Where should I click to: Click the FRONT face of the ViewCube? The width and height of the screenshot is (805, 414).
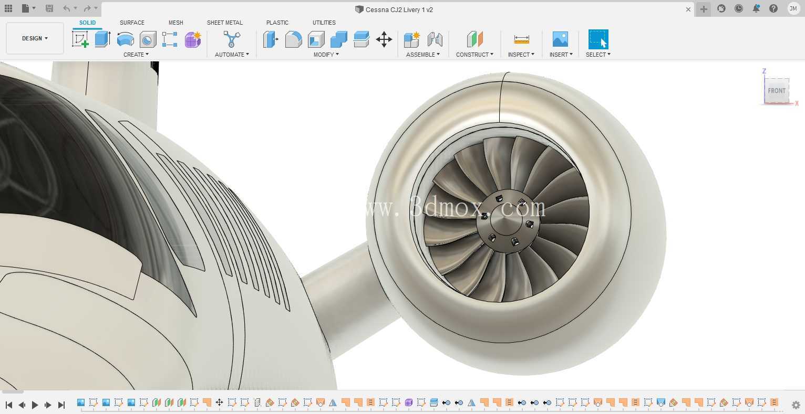[x=777, y=90]
